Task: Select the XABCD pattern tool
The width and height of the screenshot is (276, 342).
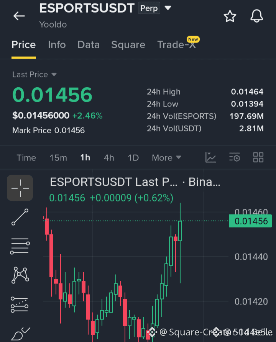Action: pyautogui.click(x=20, y=275)
